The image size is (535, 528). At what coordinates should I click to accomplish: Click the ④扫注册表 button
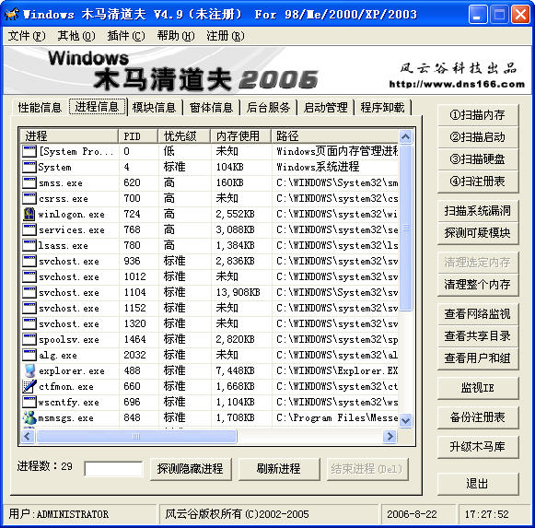pyautogui.click(x=478, y=182)
